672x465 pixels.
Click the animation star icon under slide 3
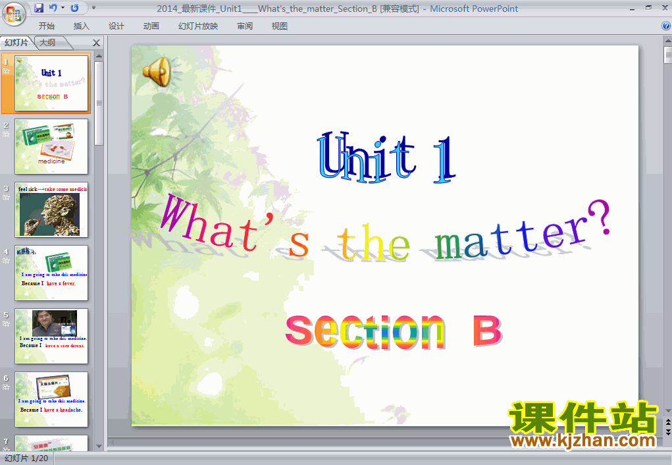click(6, 198)
